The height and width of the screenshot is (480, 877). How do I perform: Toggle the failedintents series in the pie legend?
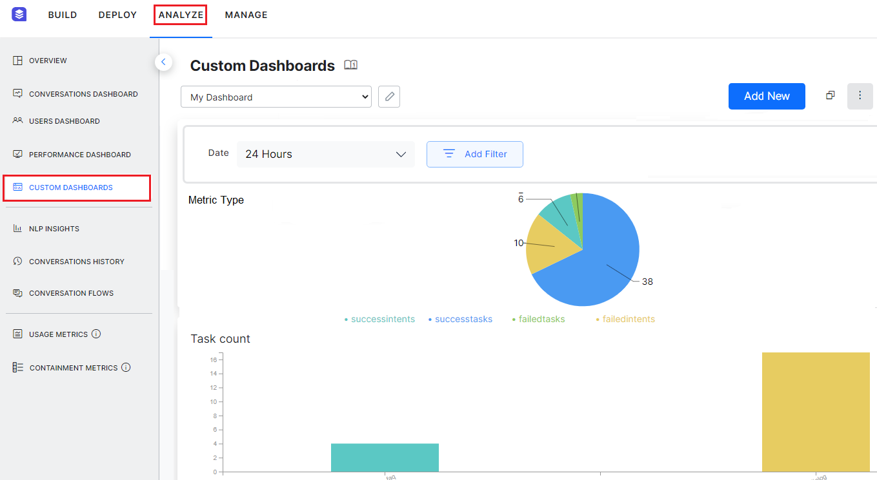[x=628, y=318]
